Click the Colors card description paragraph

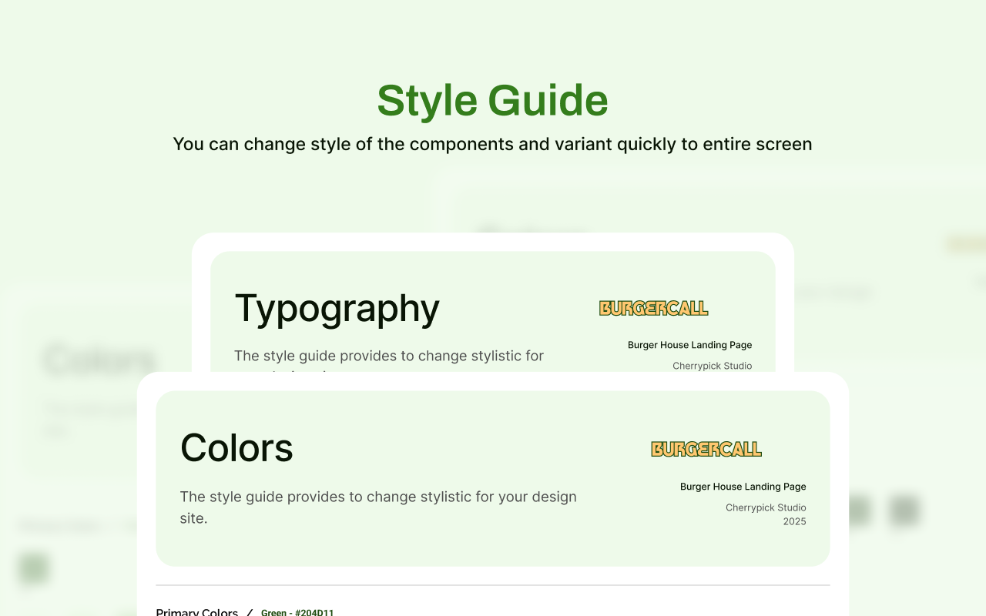(x=377, y=507)
